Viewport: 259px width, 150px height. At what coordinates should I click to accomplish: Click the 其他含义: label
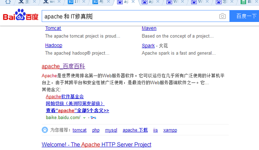[51, 90]
